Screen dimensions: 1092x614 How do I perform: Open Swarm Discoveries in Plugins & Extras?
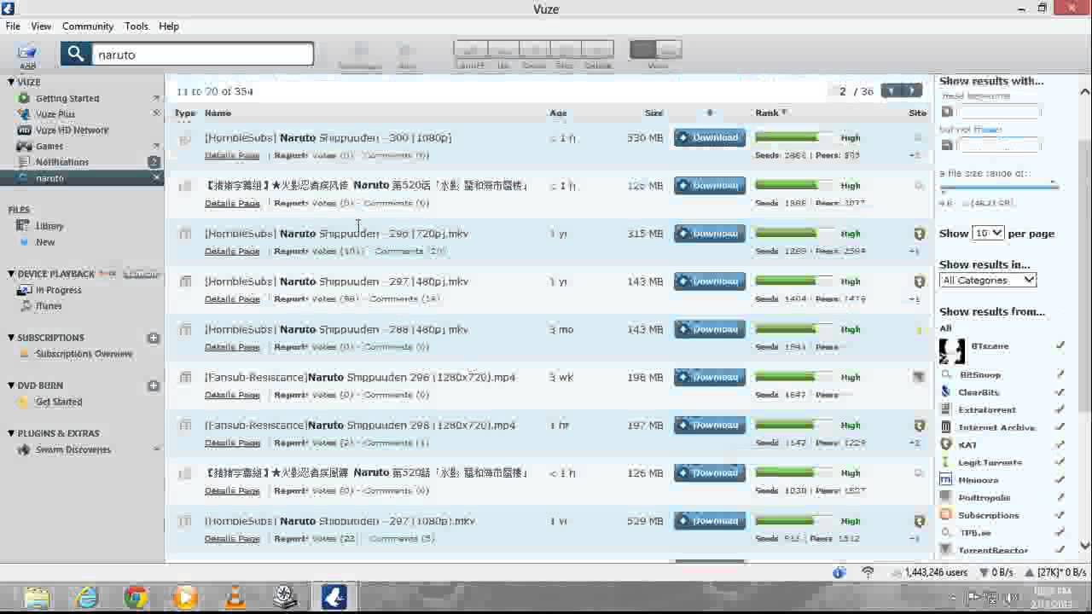(x=73, y=449)
